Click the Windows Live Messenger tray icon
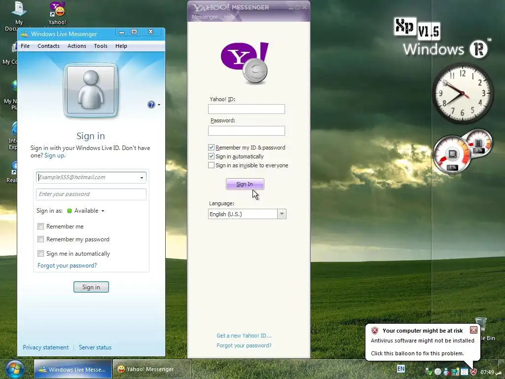505x379 pixels. pos(447,372)
